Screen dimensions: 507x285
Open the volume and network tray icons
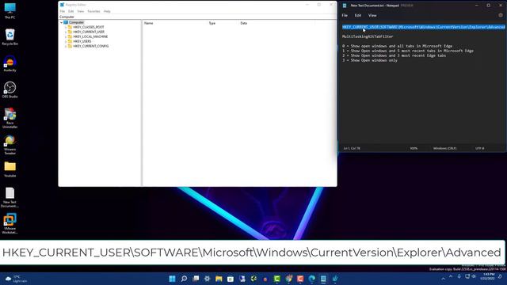[471, 276]
